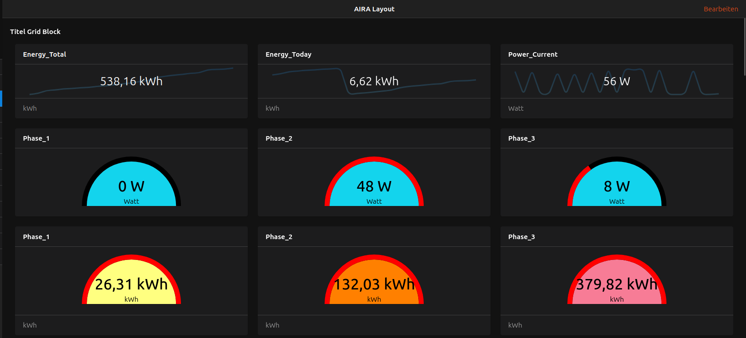This screenshot has width=746, height=338.
Task: Click the AIRA Layout page title
Action: point(374,9)
